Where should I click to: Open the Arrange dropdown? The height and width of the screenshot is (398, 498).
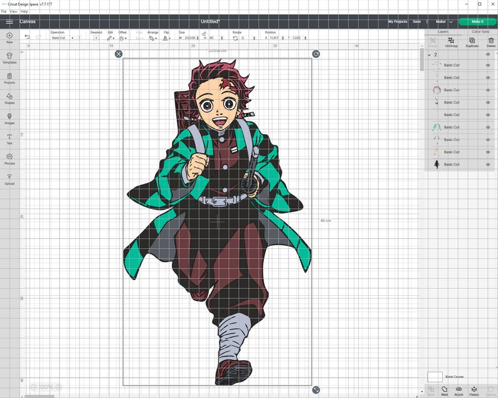(153, 38)
